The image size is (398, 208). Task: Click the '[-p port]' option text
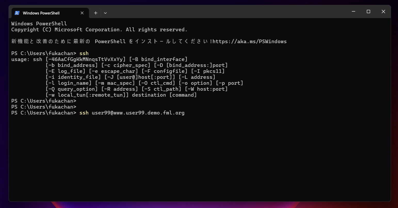tap(230, 83)
